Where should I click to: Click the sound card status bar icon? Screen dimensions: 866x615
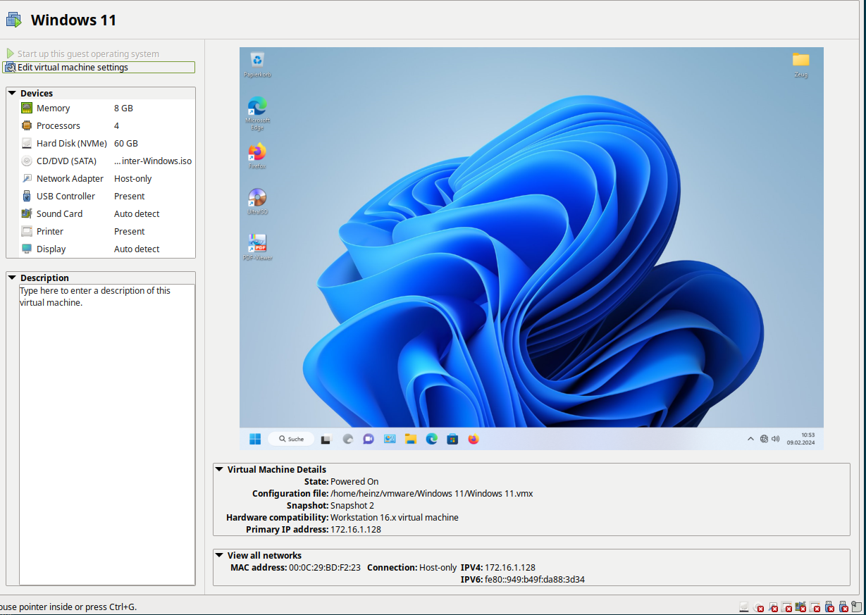coord(801,607)
